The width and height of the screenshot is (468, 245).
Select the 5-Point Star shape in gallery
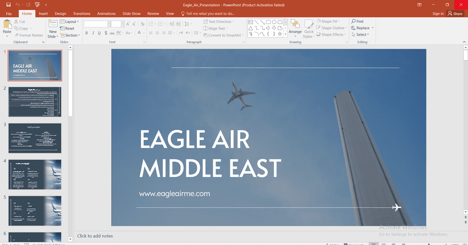[280, 34]
